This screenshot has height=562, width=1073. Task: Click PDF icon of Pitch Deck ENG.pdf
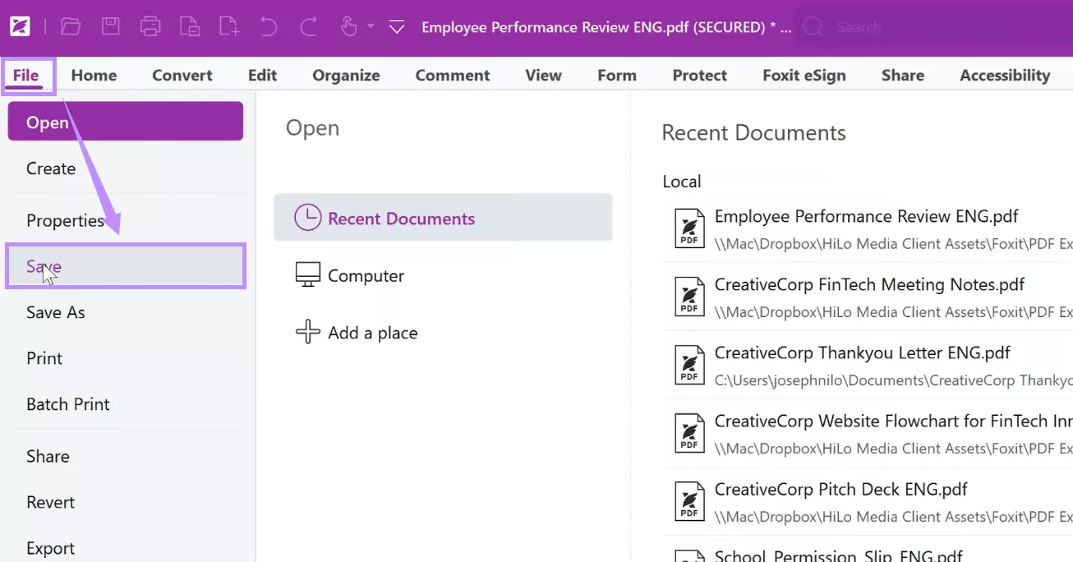click(689, 501)
